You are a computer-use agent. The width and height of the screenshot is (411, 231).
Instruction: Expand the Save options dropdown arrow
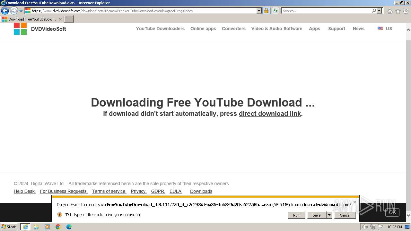coord(329,215)
